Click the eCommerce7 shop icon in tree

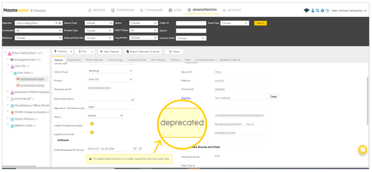tap(12, 99)
